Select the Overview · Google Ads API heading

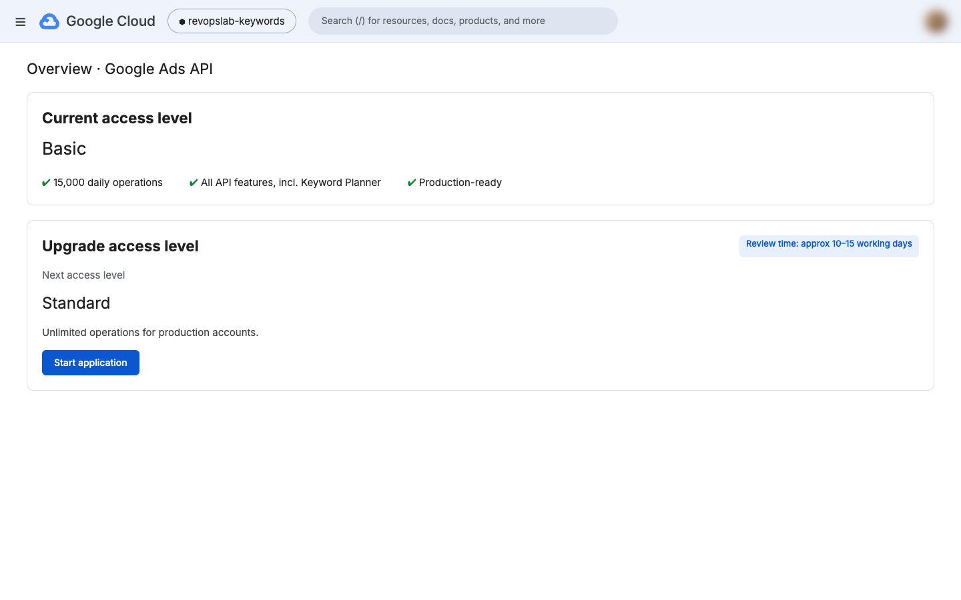tap(120, 69)
